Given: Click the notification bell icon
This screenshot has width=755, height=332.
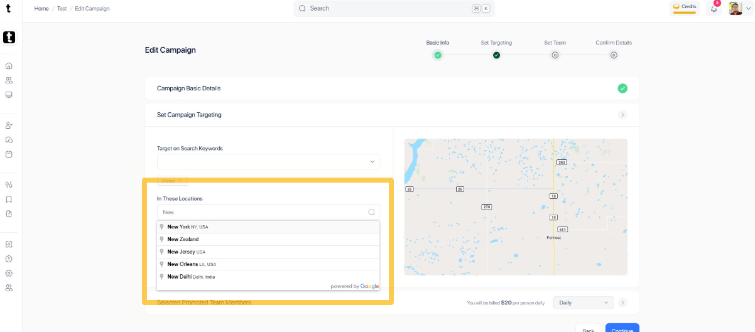Looking at the screenshot, I should pos(714,9).
